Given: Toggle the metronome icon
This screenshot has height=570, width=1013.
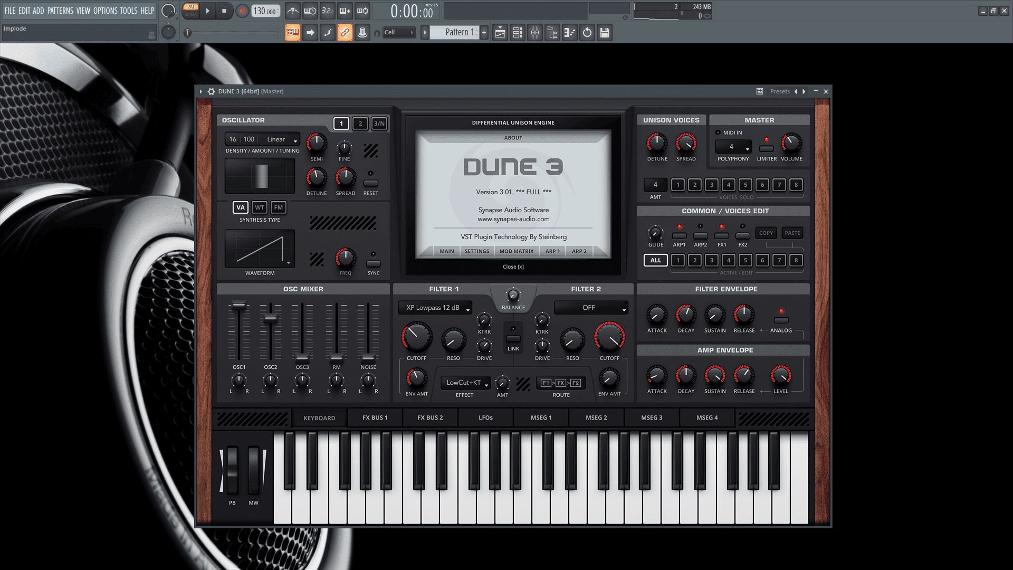Looking at the screenshot, I should [293, 11].
